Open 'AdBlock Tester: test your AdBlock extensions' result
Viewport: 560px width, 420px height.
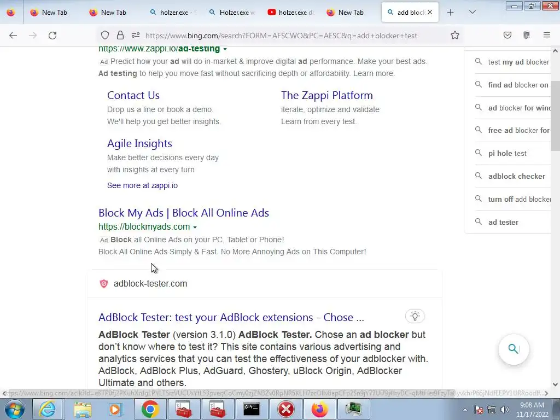coord(231,318)
